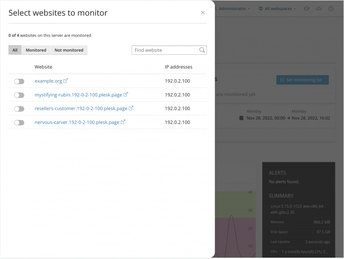The width and height of the screenshot is (344, 259).
Task: Click the IP addresses column header
Action: 179,67
